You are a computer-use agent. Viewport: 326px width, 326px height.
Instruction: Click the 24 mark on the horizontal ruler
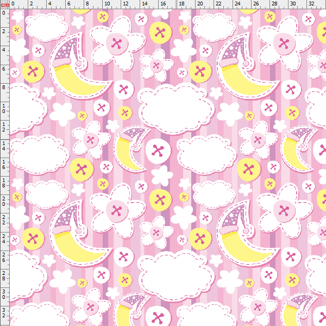click(237, 4)
